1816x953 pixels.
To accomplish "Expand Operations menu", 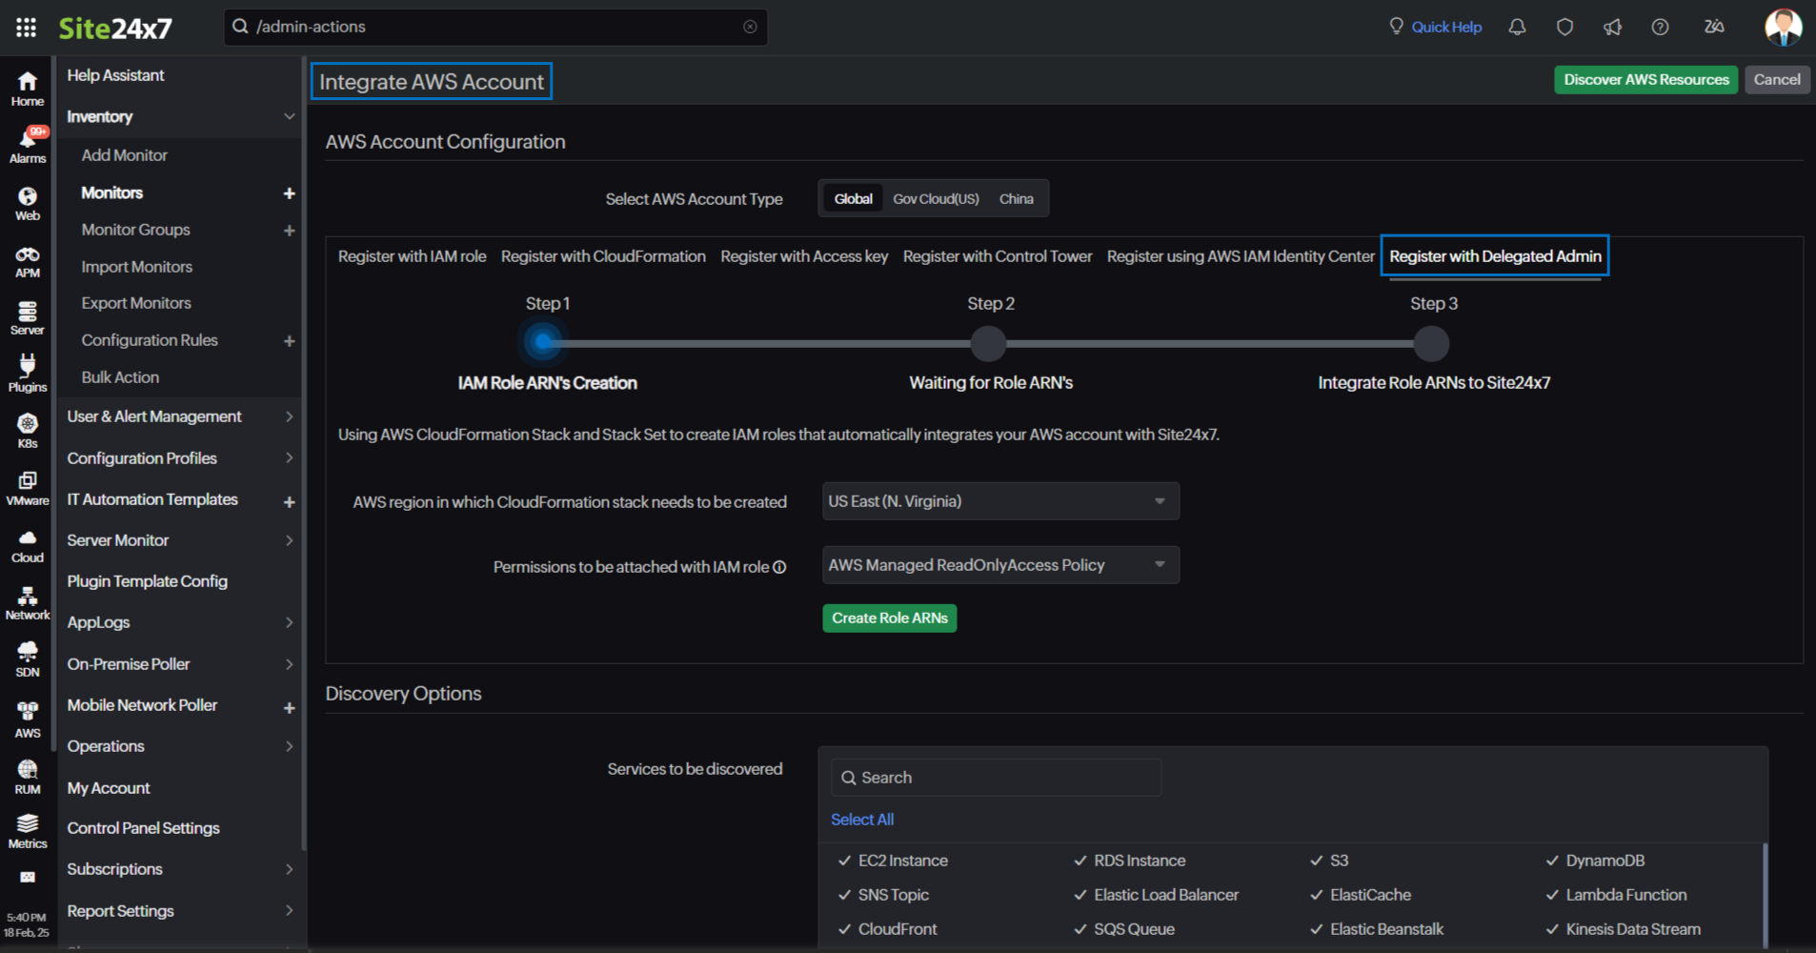I will coord(289,746).
